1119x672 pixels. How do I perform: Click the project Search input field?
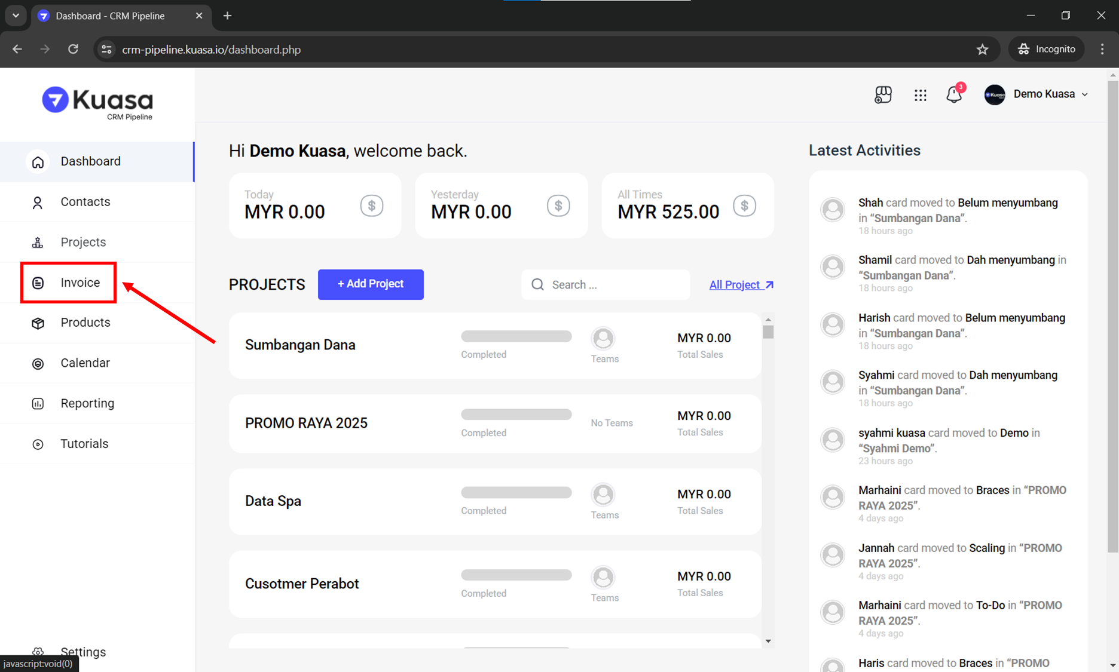tap(616, 285)
